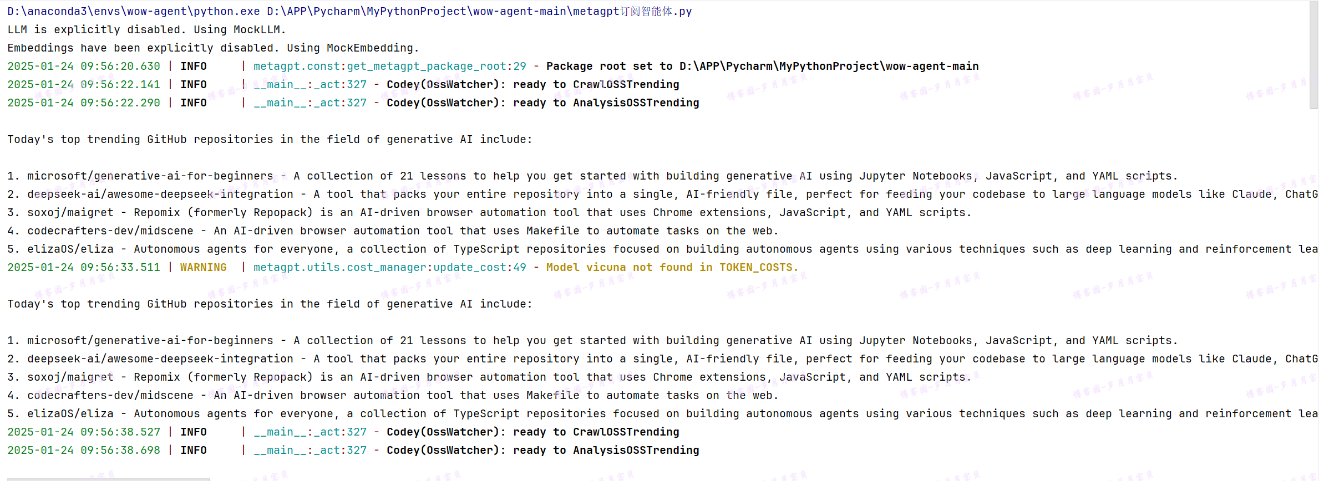
Task: Click the 'ready to CrawlOSSTrending' text at 09:56:38.527
Action: (596, 432)
